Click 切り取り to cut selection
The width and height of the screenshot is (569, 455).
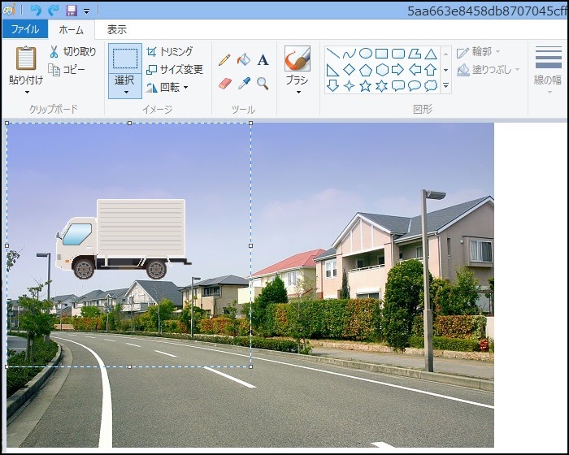pyautogui.click(x=72, y=52)
